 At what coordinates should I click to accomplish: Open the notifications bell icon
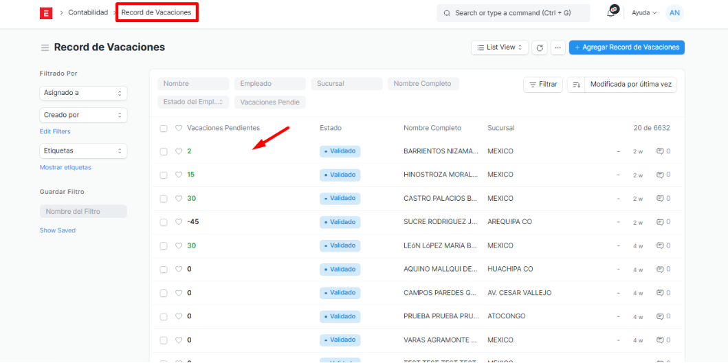(610, 13)
